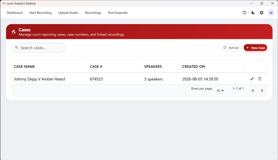This screenshot has width=278, height=160.
Task: Close the Loom Analytics window
Action: tap(272, 3)
